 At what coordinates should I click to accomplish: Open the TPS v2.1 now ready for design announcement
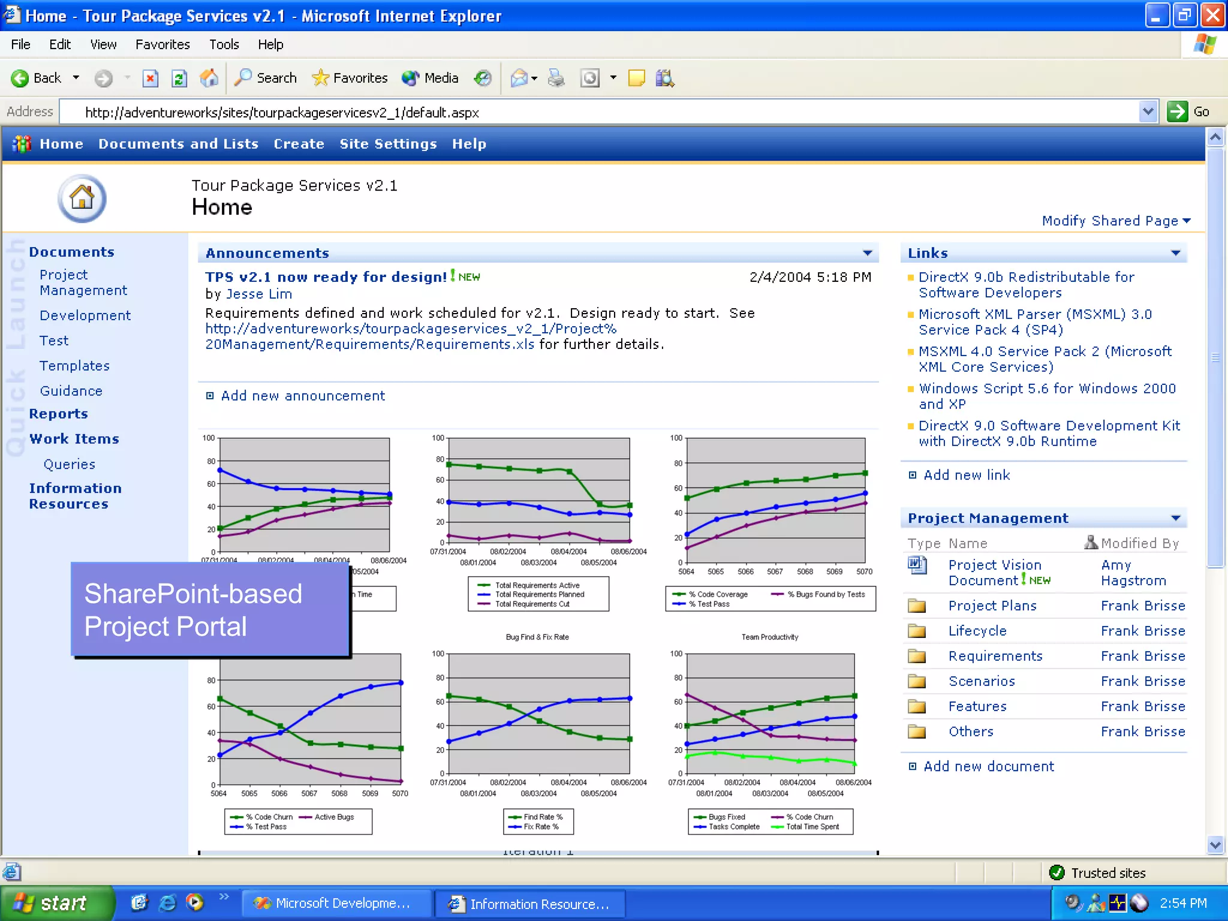(326, 277)
